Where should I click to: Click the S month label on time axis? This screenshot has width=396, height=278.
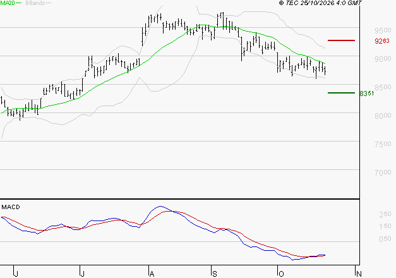[214, 274]
